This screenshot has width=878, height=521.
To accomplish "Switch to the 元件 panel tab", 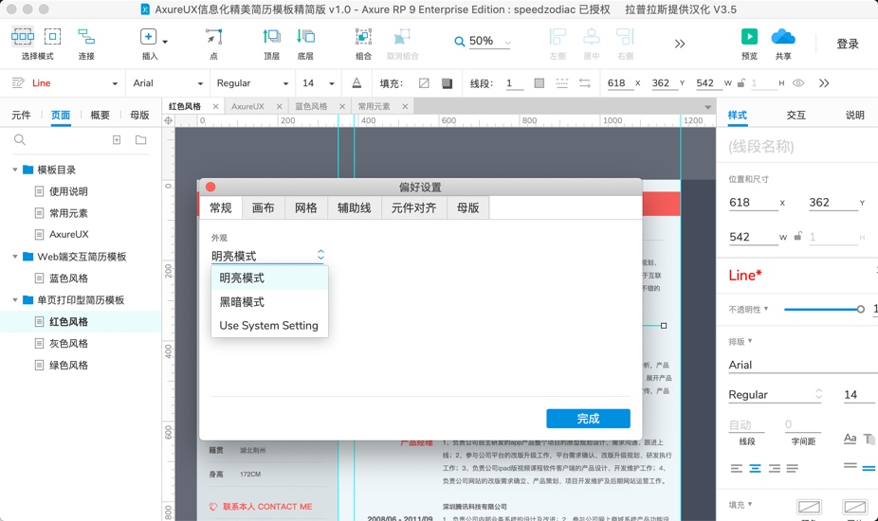I will pyautogui.click(x=21, y=116).
